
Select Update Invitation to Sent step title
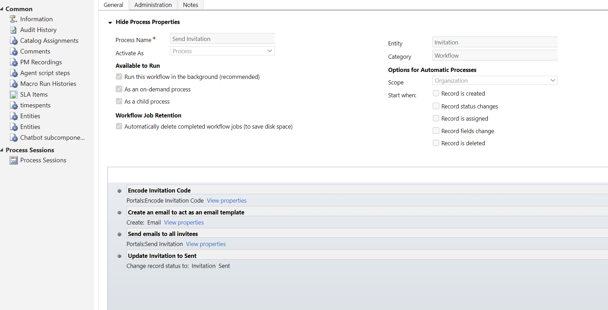pyautogui.click(x=162, y=256)
